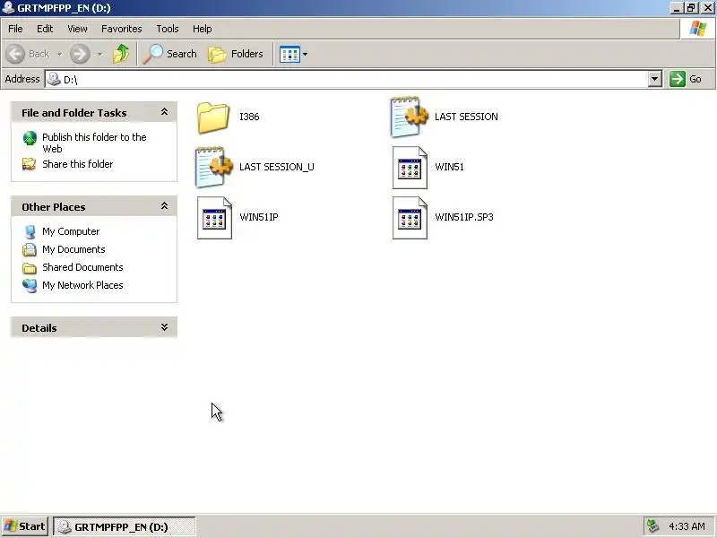This screenshot has width=717, height=538.
Task: Click the My Computer sidebar icon
Action: 30,232
